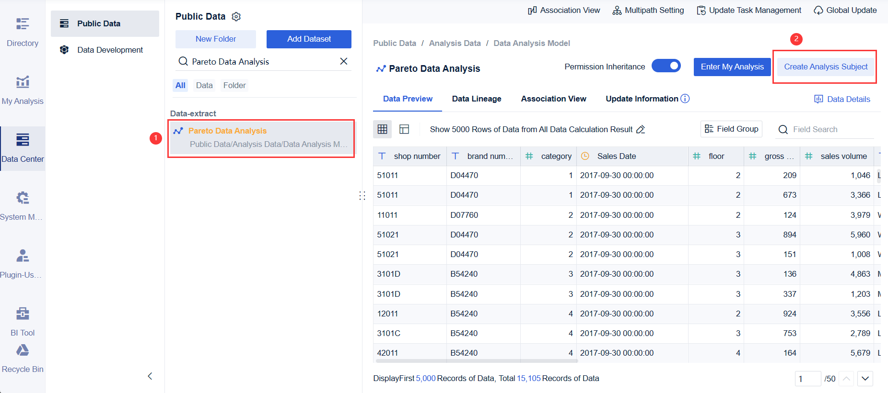888x393 pixels.
Task: Switch to table grid view icon
Action: [382, 129]
